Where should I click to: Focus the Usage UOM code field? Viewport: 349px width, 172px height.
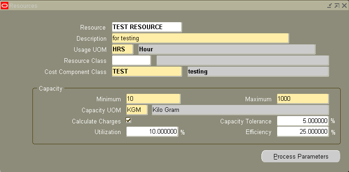pyautogui.click(x=122, y=49)
